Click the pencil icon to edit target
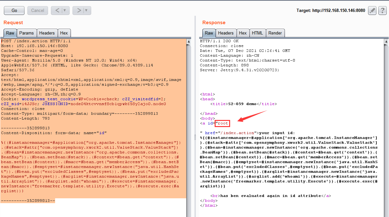 tap(372, 10)
